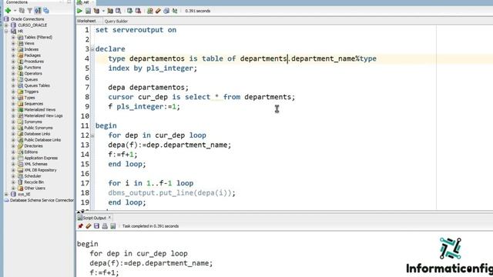Click the Connections filter funnel icon
This screenshot has height=277, width=493.
29,11
